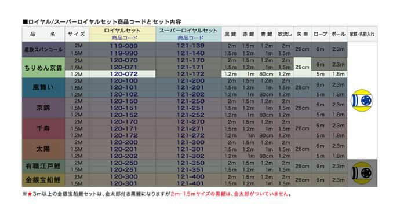This screenshot has width=400, height=214.
Task: Click the サイズ column header
Action: [77, 34]
